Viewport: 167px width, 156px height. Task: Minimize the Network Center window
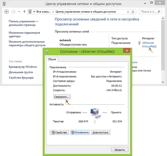145,3
